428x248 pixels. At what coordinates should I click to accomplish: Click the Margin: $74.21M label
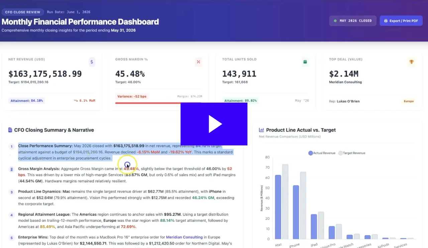[x=190, y=97]
